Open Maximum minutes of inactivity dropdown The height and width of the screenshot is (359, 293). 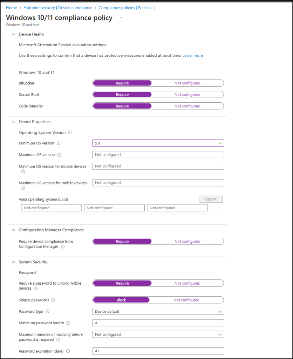[158, 334]
